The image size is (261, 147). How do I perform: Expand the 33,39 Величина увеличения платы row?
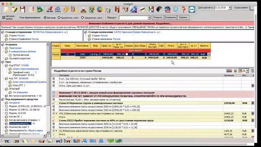[56, 131]
